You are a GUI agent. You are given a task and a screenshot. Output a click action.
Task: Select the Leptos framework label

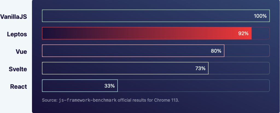(17, 34)
